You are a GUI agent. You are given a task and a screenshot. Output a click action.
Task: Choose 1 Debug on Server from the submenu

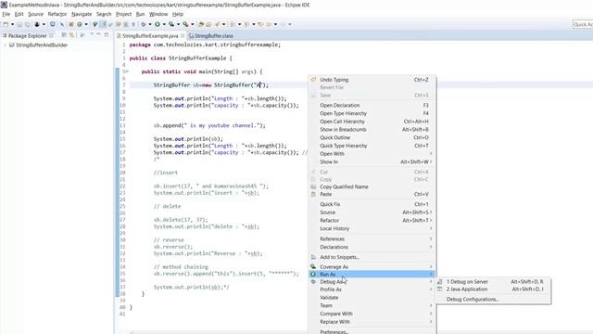tap(494, 282)
